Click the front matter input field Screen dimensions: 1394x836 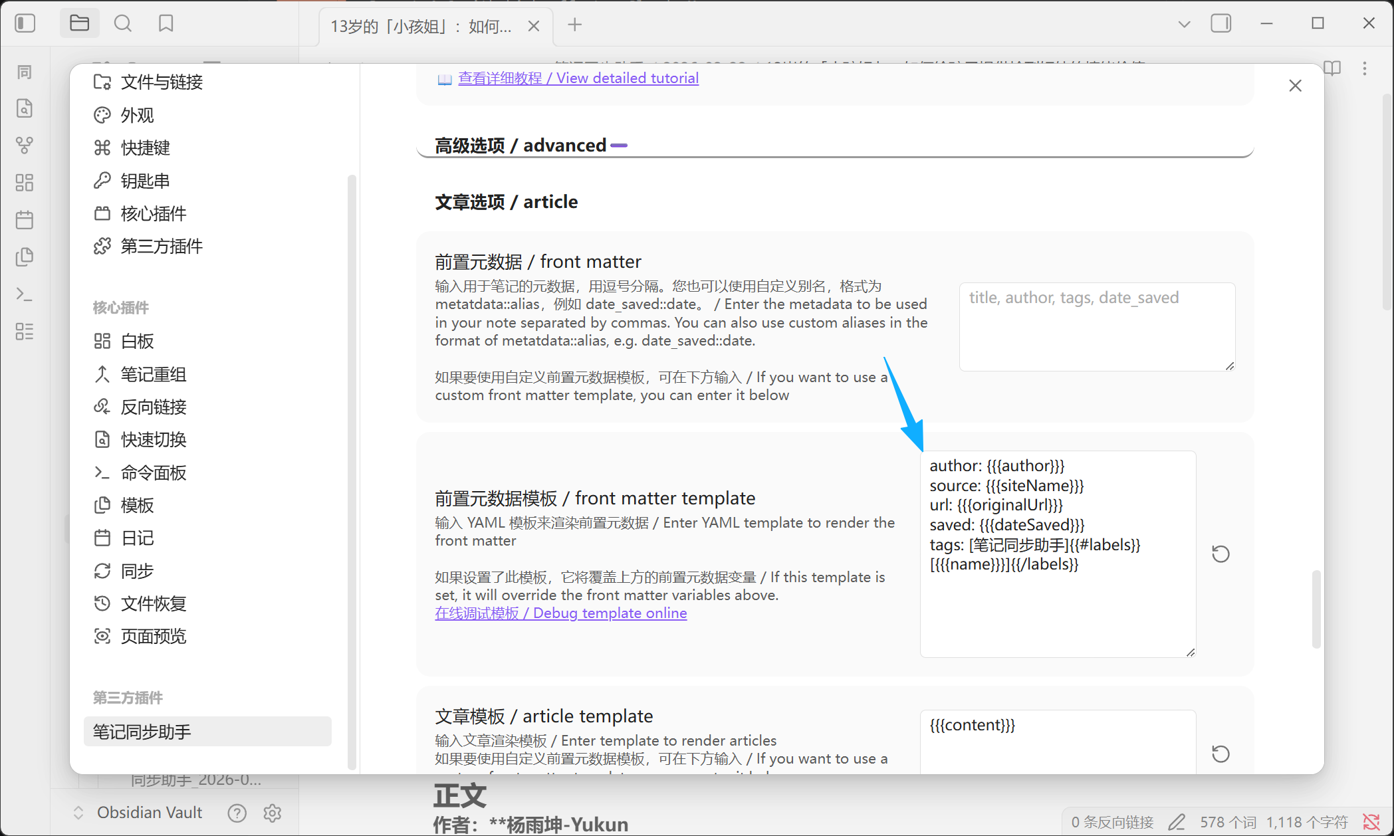(1097, 326)
